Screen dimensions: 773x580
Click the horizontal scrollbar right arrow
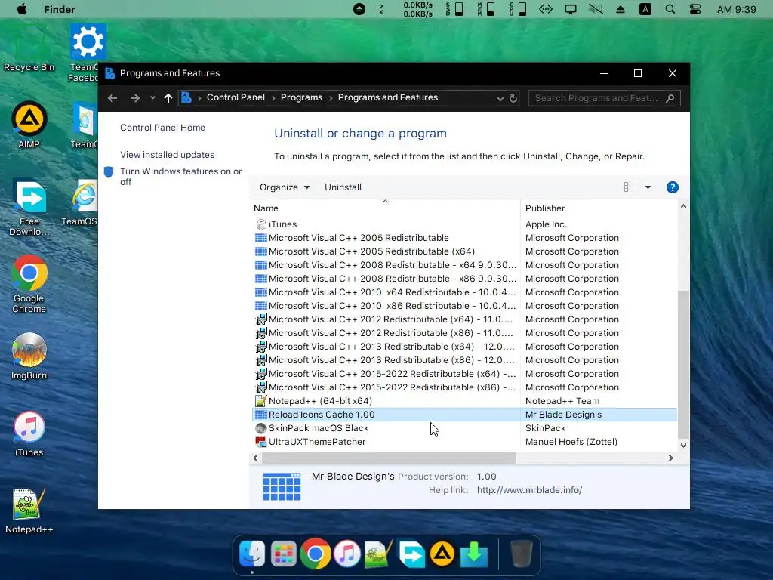670,458
